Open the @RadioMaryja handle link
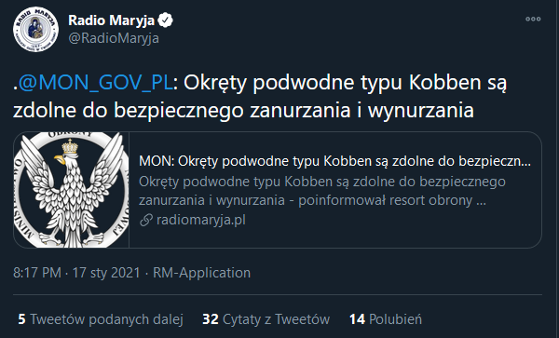The image size is (559, 338). pyautogui.click(x=114, y=38)
